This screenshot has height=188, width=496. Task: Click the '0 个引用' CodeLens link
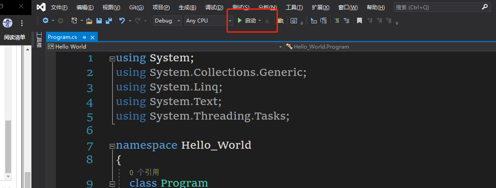(144, 172)
